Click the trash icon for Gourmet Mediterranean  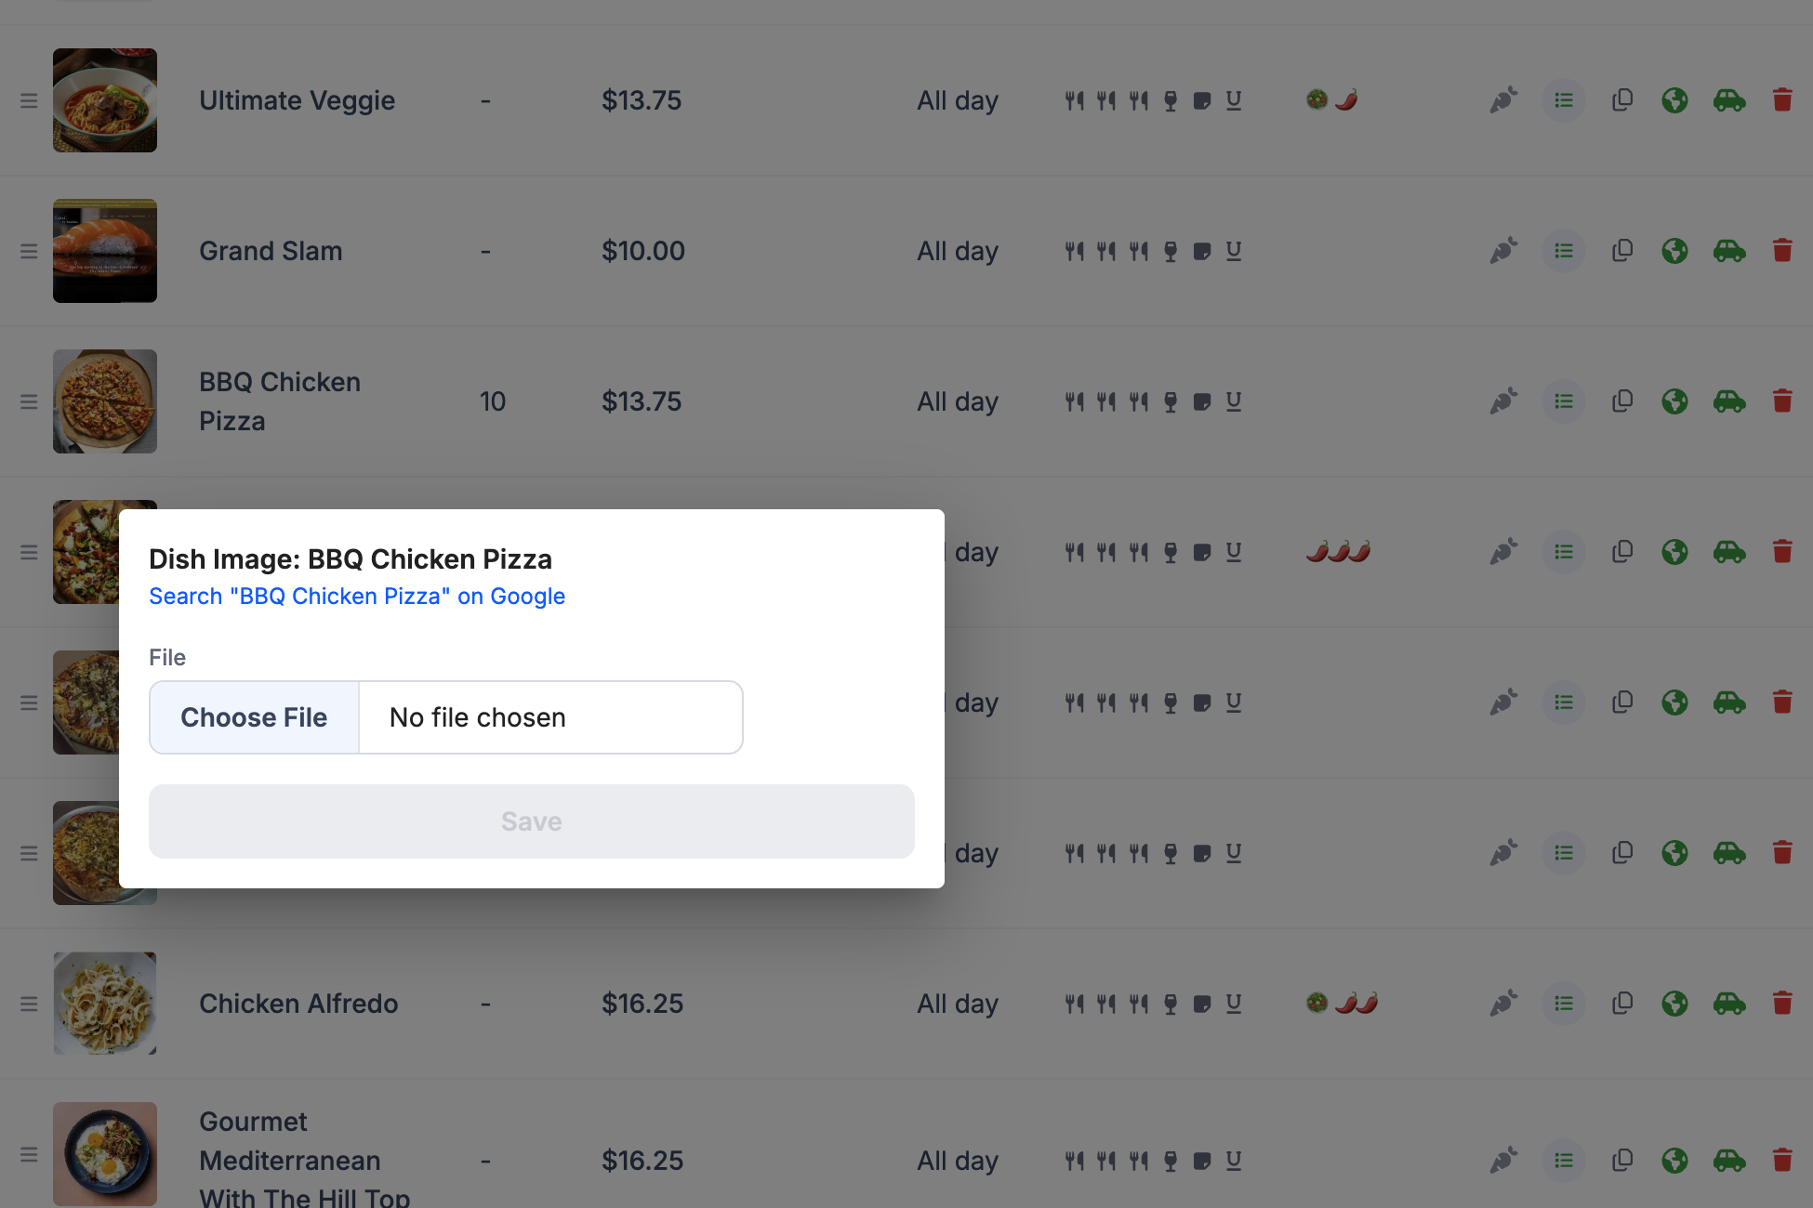(x=1782, y=1160)
